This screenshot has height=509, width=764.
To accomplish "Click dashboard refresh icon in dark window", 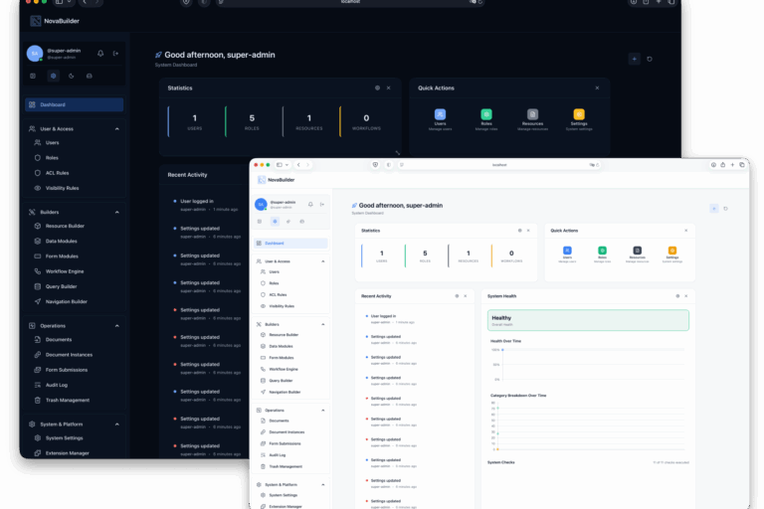I will (x=650, y=59).
